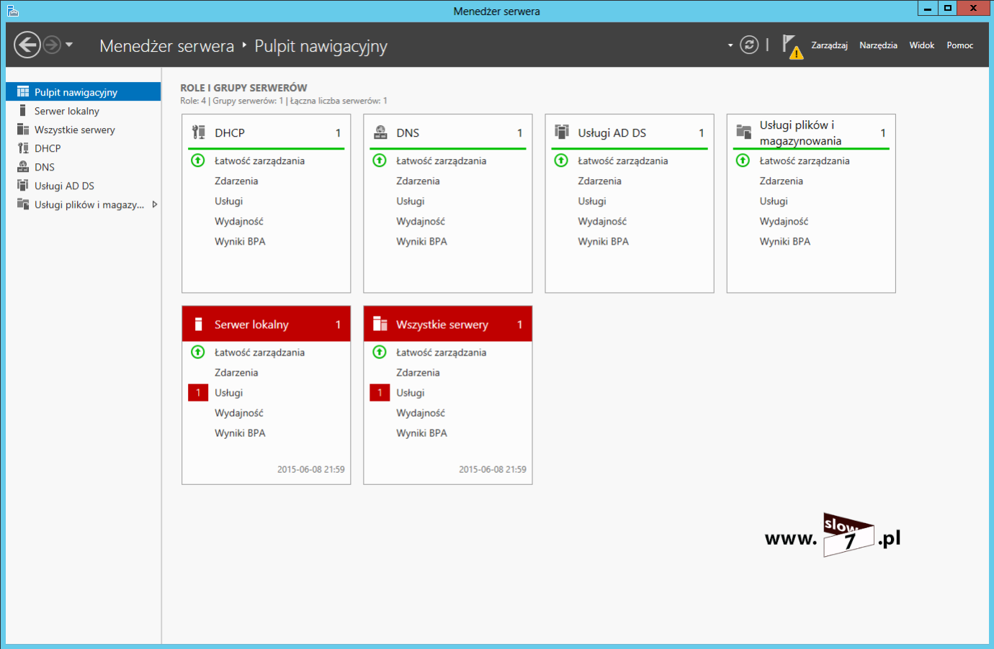Click the DHCP tile icon
The image size is (994, 649).
pyautogui.click(x=199, y=132)
